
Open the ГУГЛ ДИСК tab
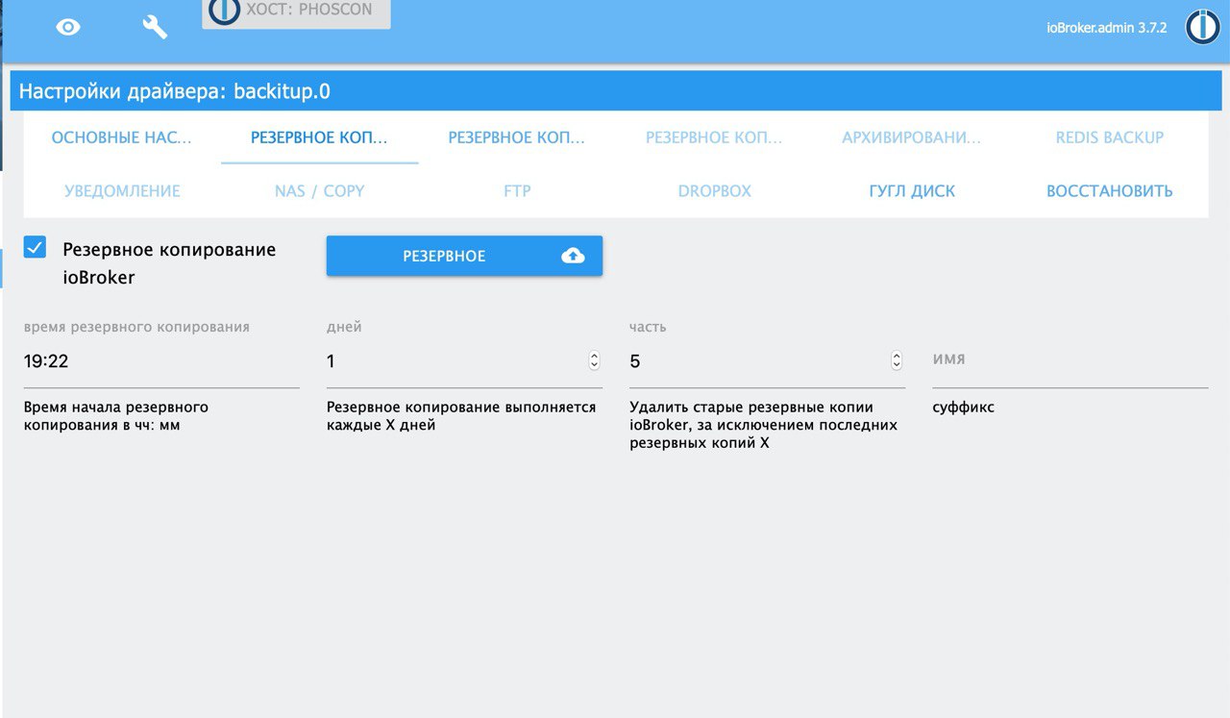(912, 190)
